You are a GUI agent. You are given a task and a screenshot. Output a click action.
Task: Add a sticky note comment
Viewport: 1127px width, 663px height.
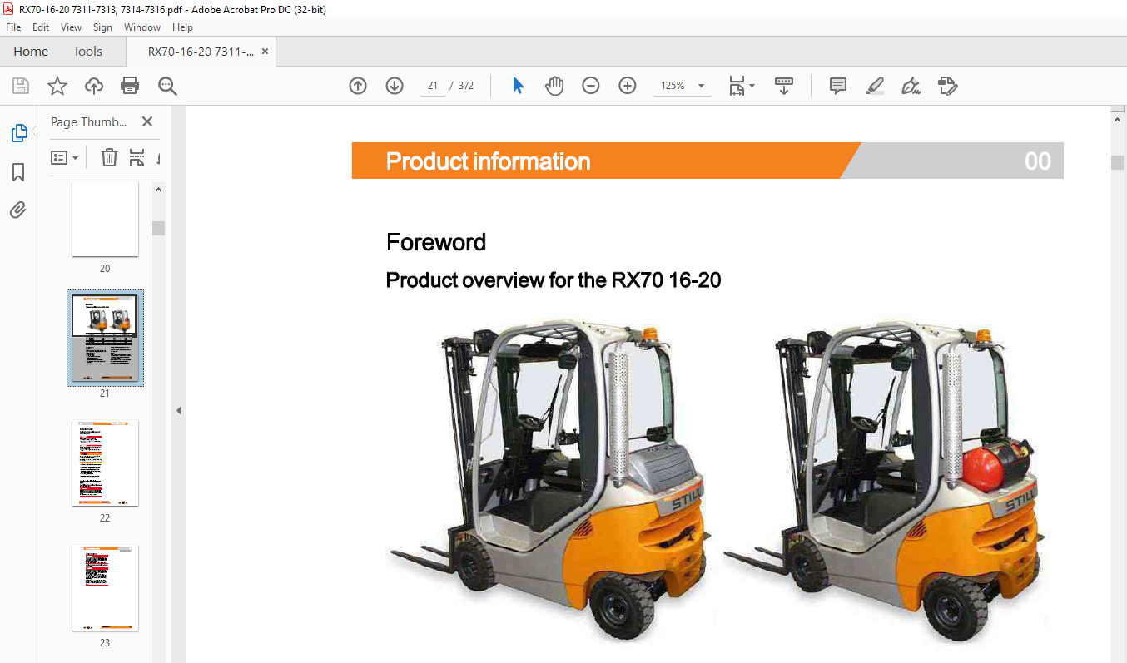point(838,86)
